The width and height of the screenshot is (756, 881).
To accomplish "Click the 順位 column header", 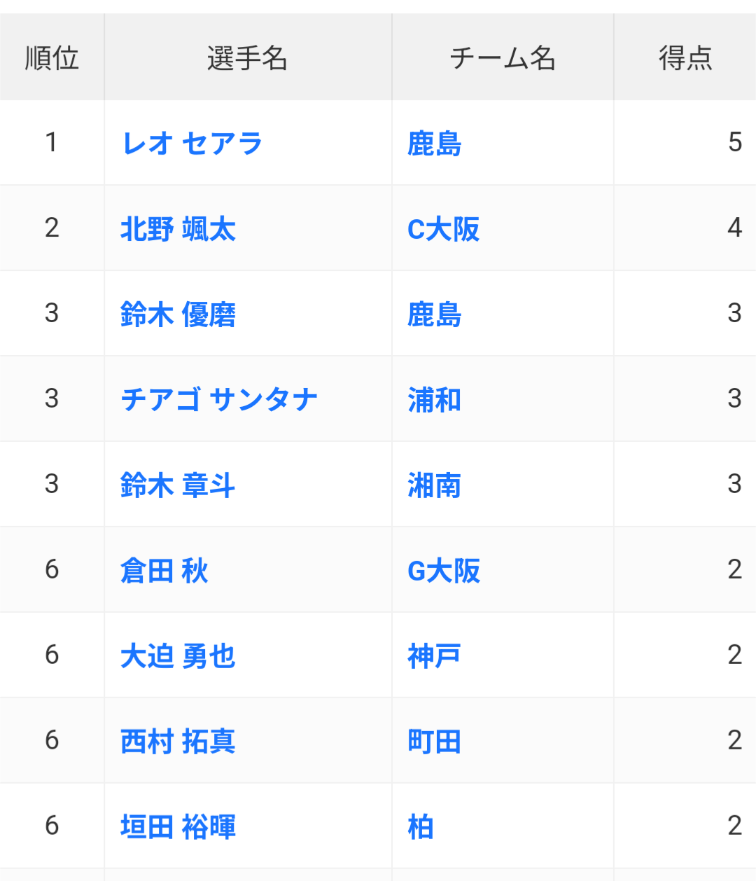I will point(52,57).
